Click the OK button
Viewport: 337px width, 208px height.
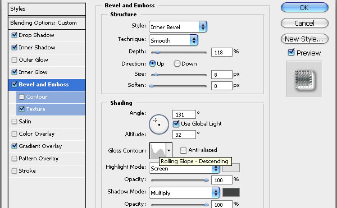pyautogui.click(x=304, y=8)
